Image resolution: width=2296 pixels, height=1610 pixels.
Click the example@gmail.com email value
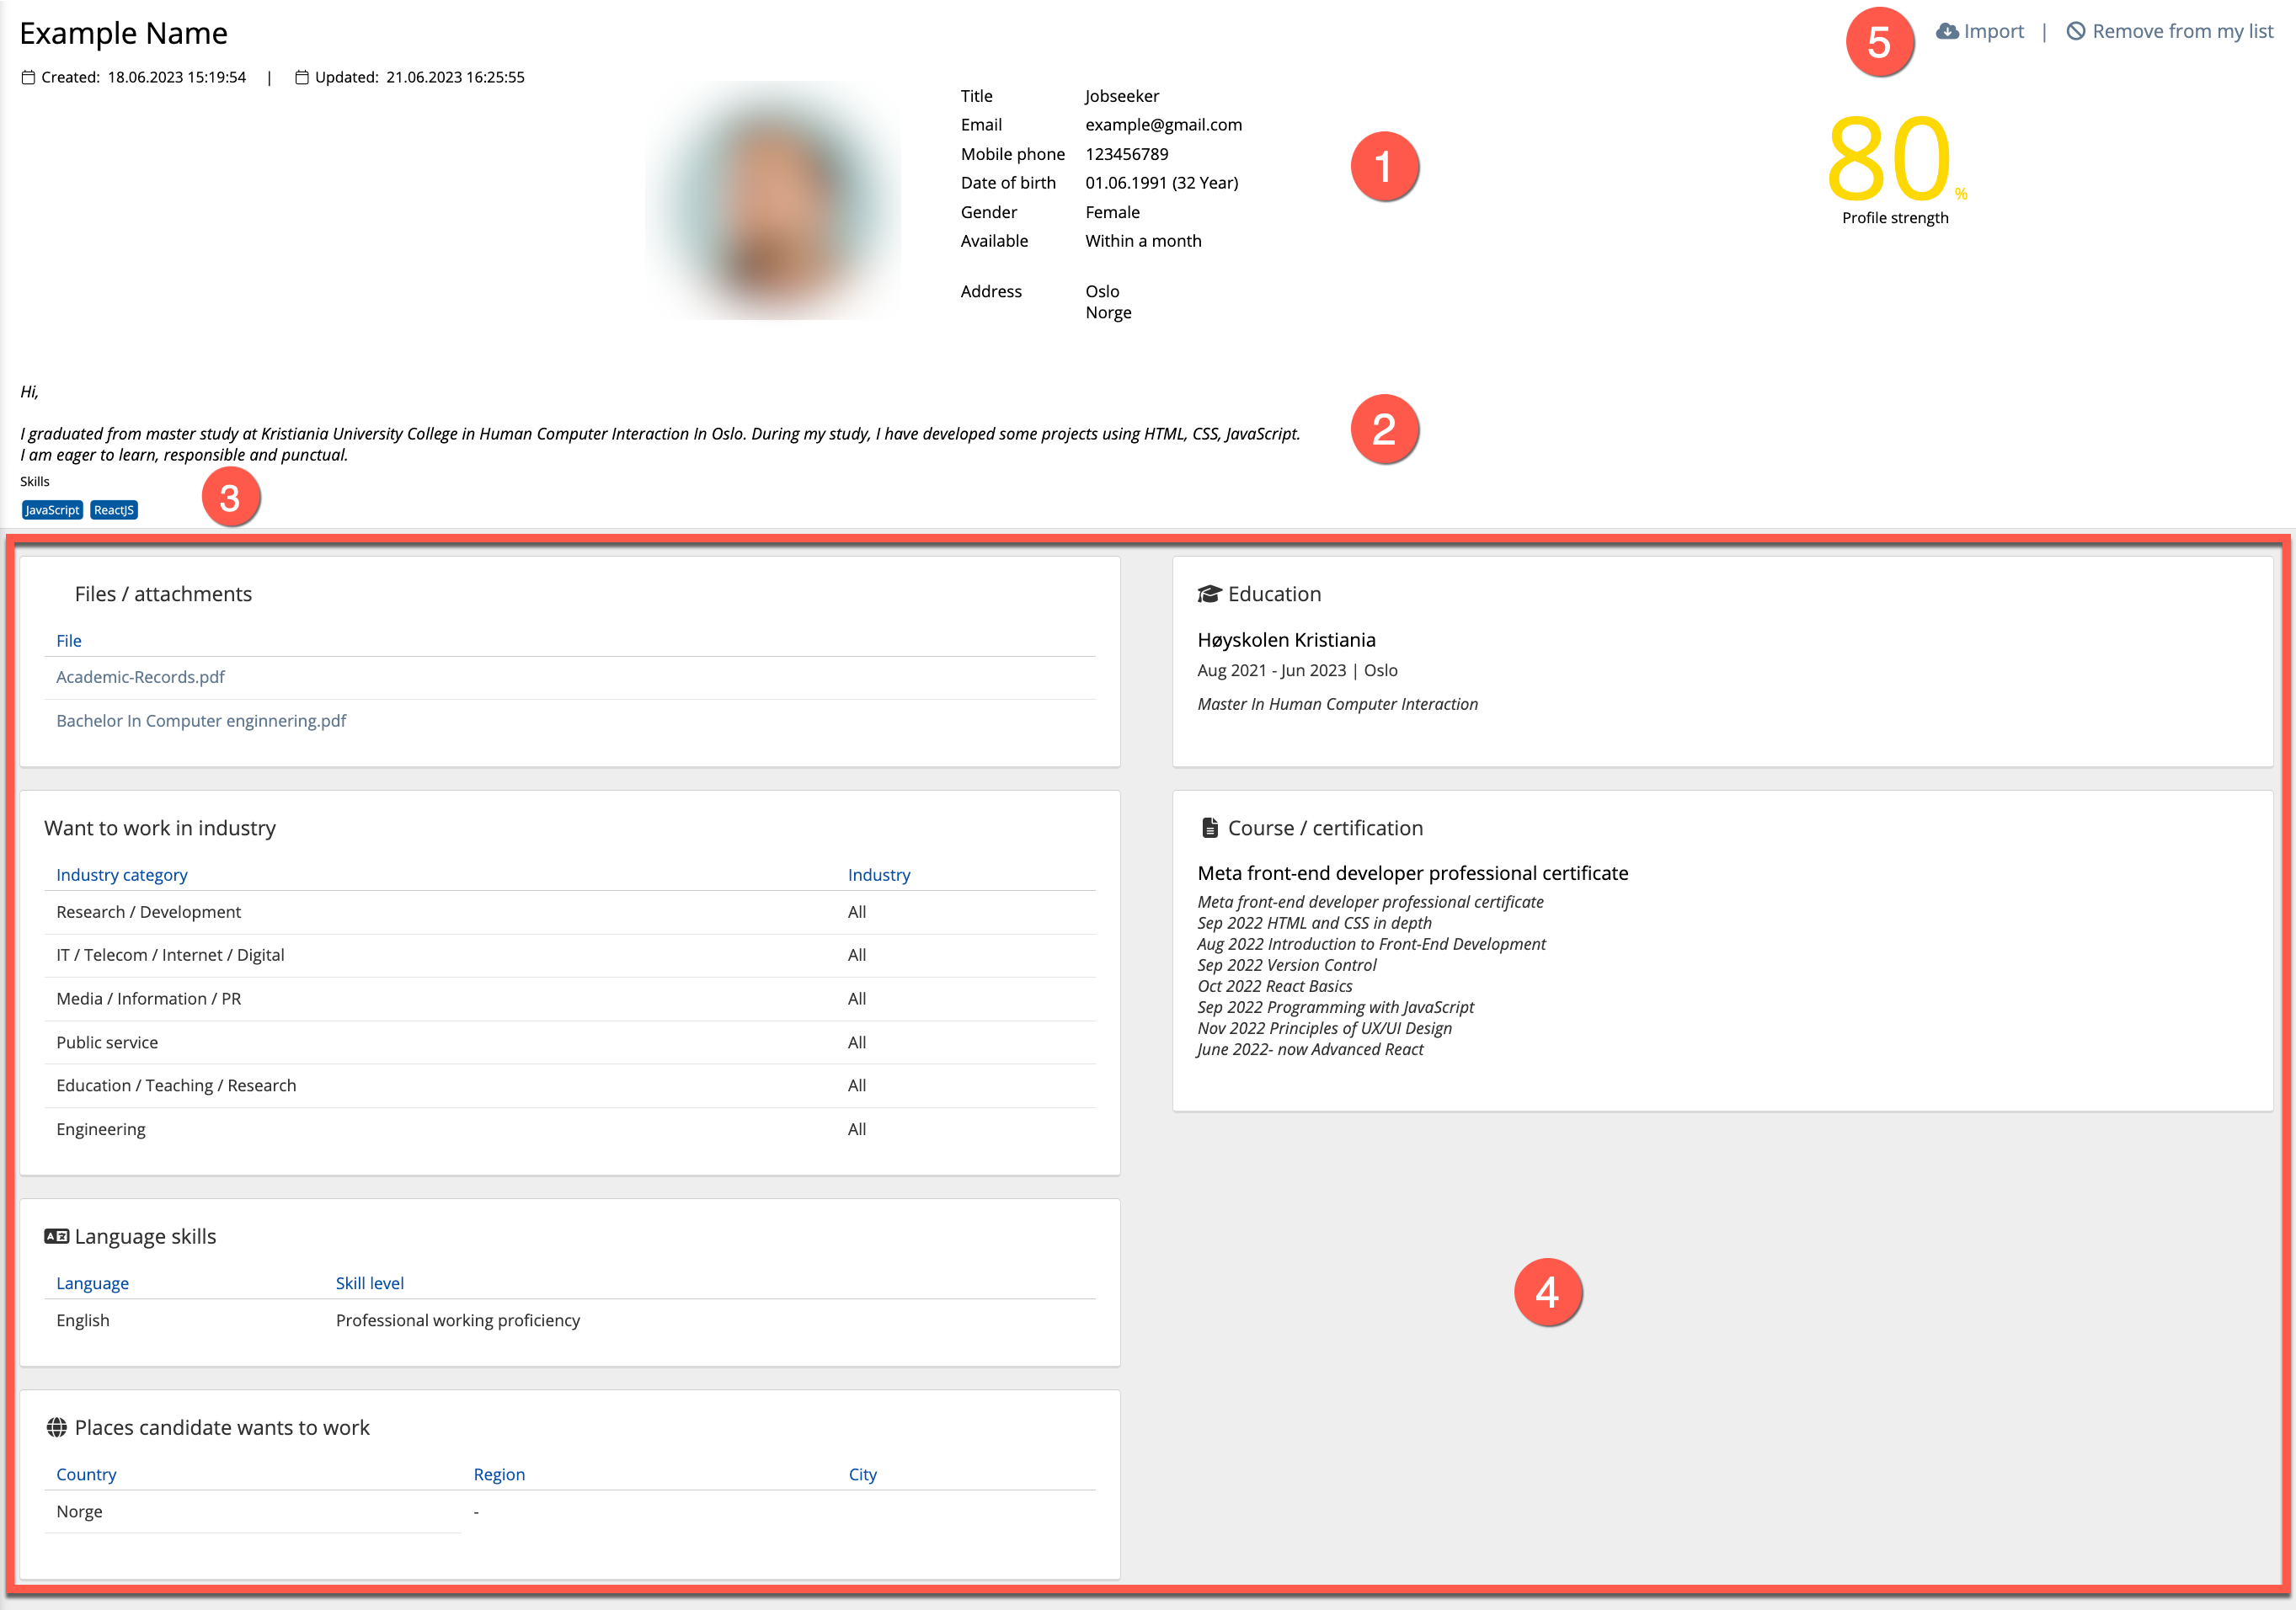(1164, 125)
